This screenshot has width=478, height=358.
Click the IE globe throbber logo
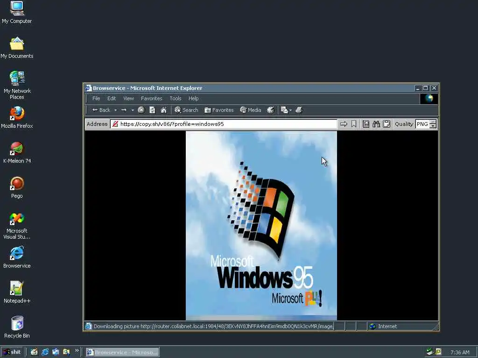[x=429, y=99]
